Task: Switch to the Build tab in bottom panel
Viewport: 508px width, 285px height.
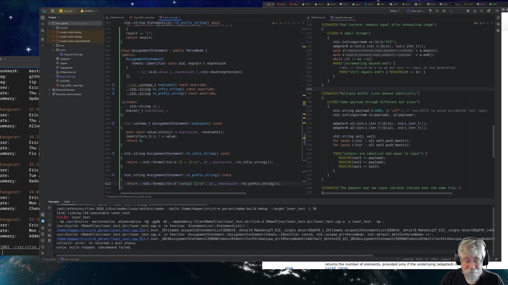Action: (67, 202)
